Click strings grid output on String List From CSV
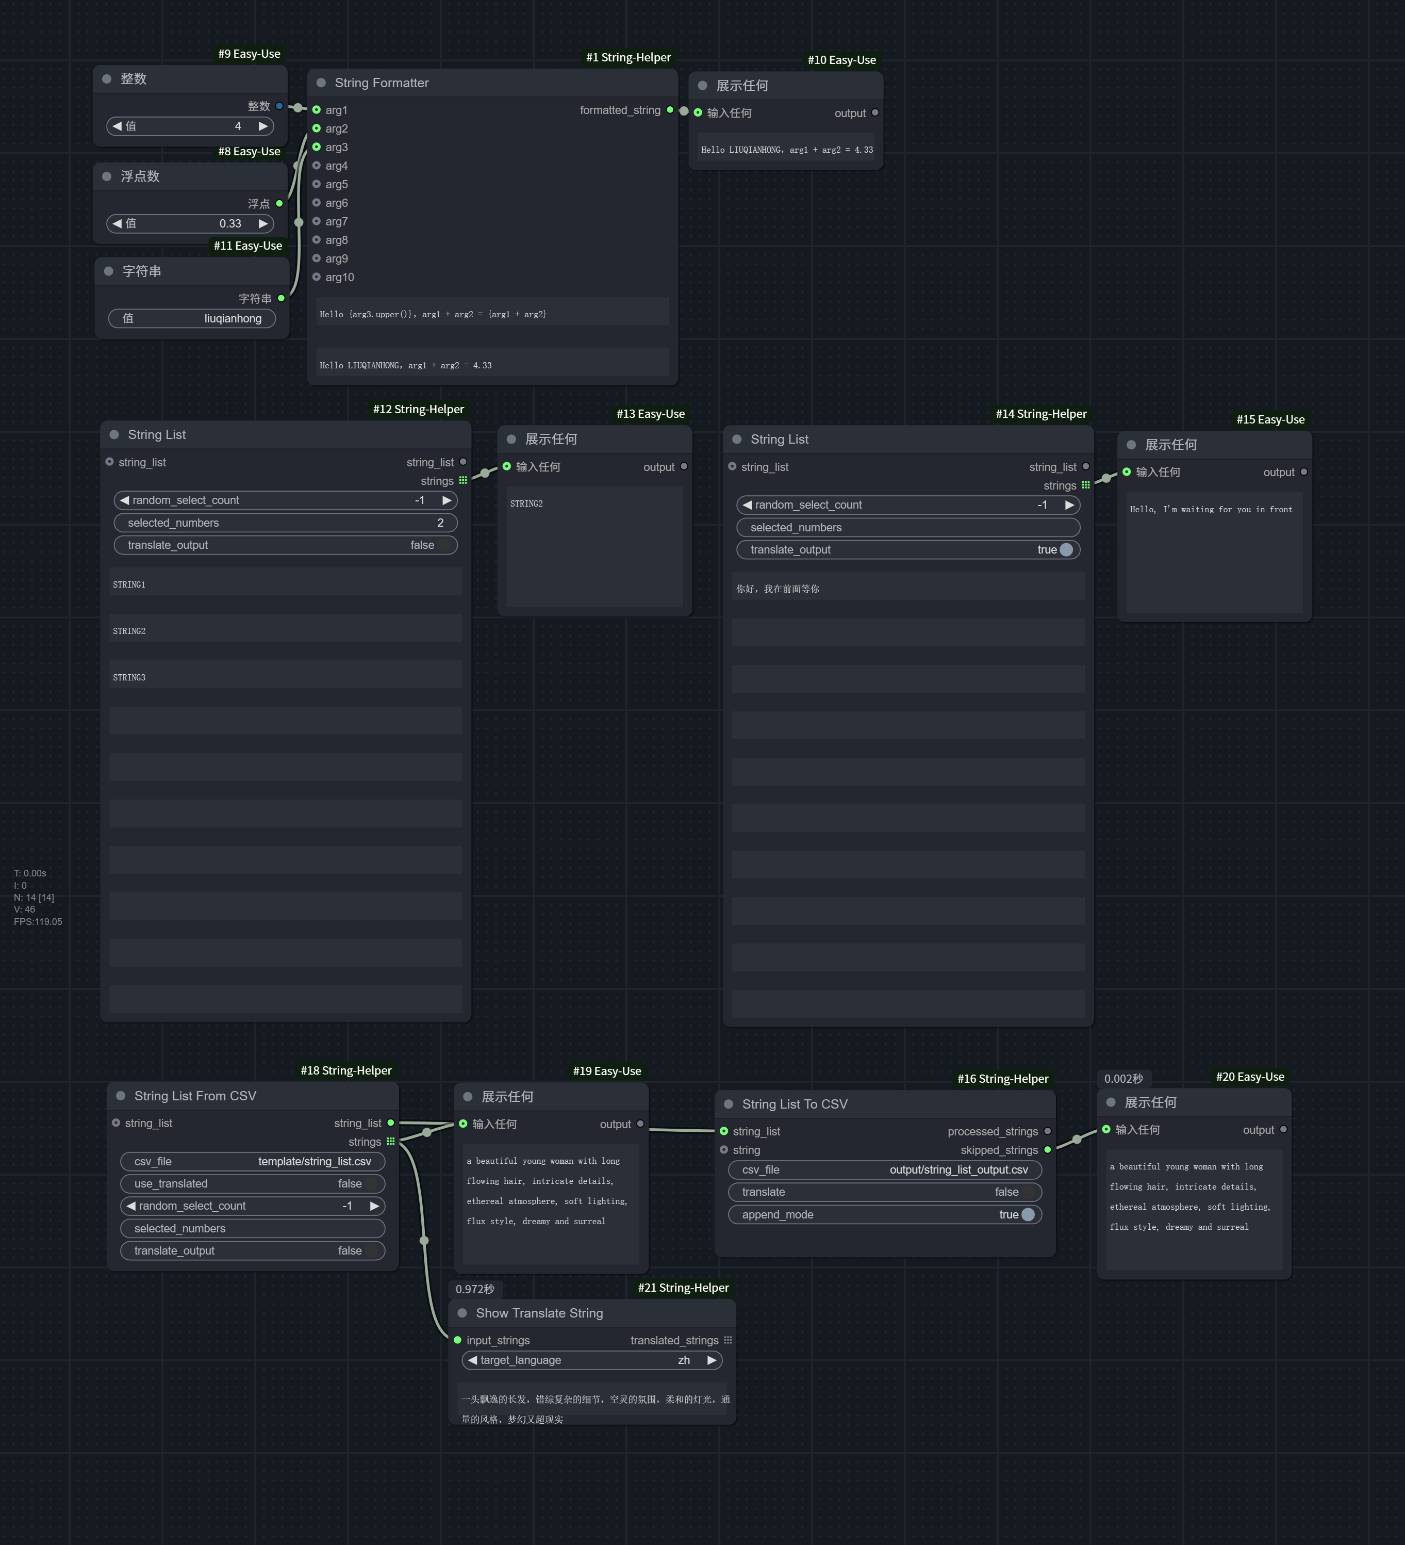This screenshot has width=1405, height=1545. 391,1141
